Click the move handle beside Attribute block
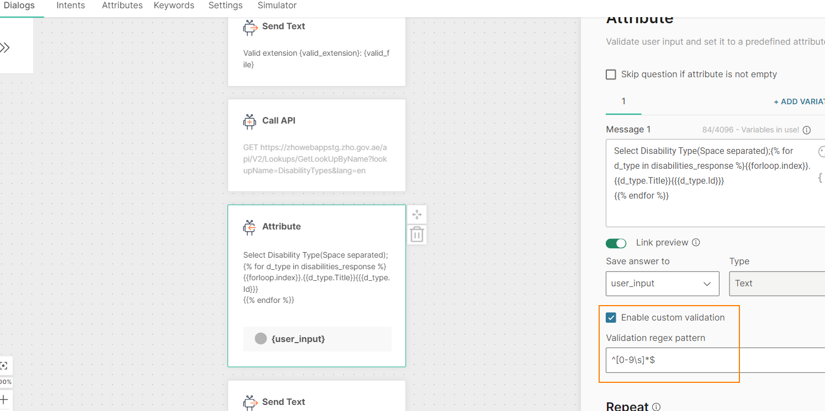 (x=417, y=215)
